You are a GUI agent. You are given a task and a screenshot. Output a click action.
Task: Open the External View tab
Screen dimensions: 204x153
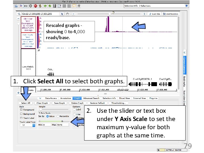[x=139, y=98]
